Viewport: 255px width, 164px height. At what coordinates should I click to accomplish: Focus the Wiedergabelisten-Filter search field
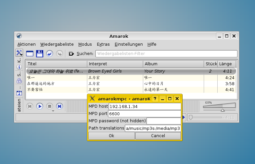pyautogui.click(x=166, y=54)
